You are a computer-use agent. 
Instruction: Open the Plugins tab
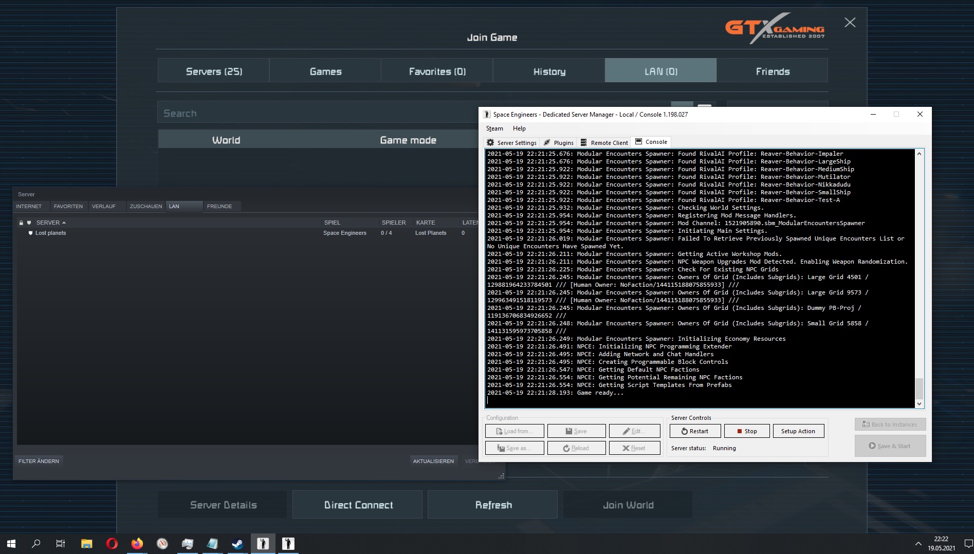[x=559, y=143]
